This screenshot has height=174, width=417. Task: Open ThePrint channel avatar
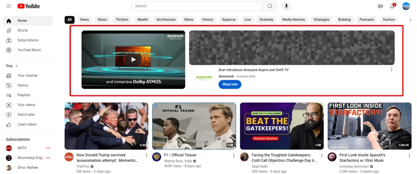tap(69, 157)
